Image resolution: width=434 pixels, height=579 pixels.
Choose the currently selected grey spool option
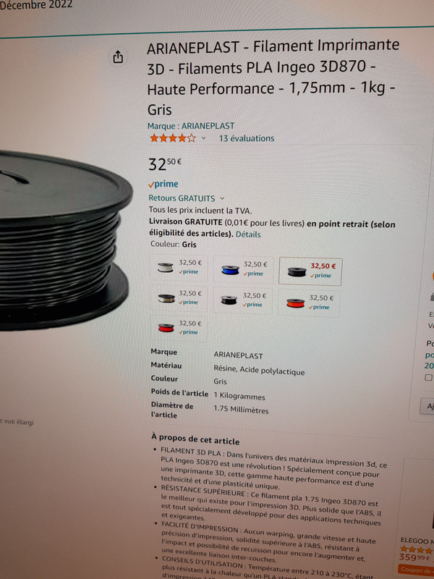point(310,271)
